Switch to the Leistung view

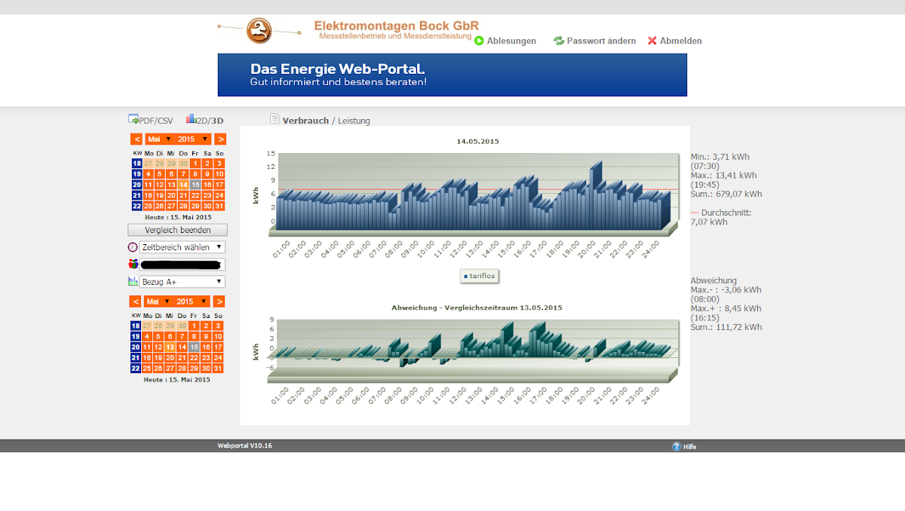point(354,121)
